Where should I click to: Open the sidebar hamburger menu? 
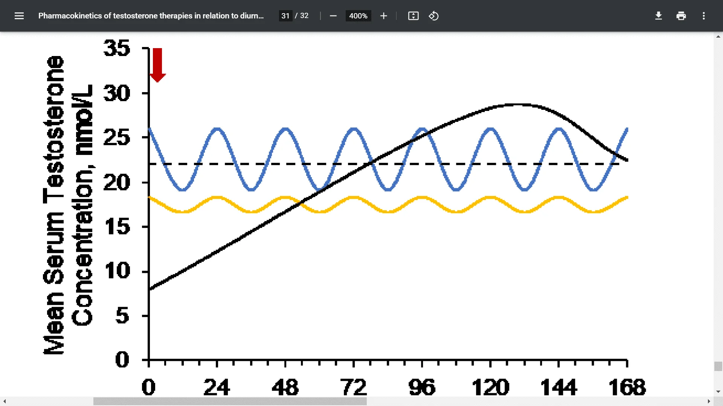point(19,16)
